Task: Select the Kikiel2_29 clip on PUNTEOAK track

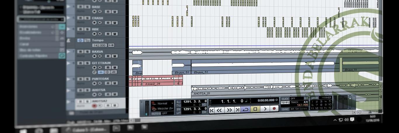Action: point(158,80)
